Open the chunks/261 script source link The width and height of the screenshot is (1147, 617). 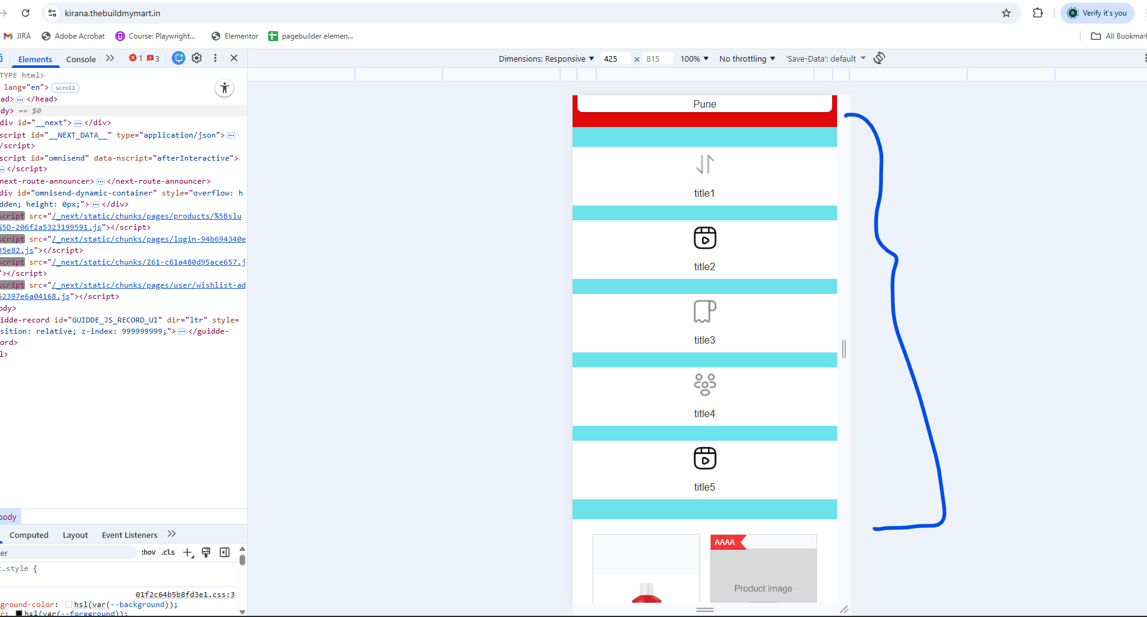tap(149, 262)
